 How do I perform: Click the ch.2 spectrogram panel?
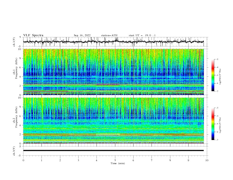click(114, 121)
